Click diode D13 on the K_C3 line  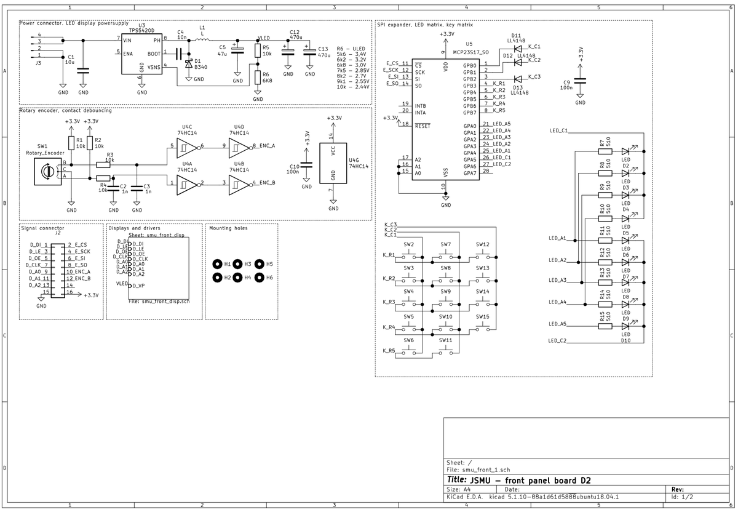(x=517, y=78)
